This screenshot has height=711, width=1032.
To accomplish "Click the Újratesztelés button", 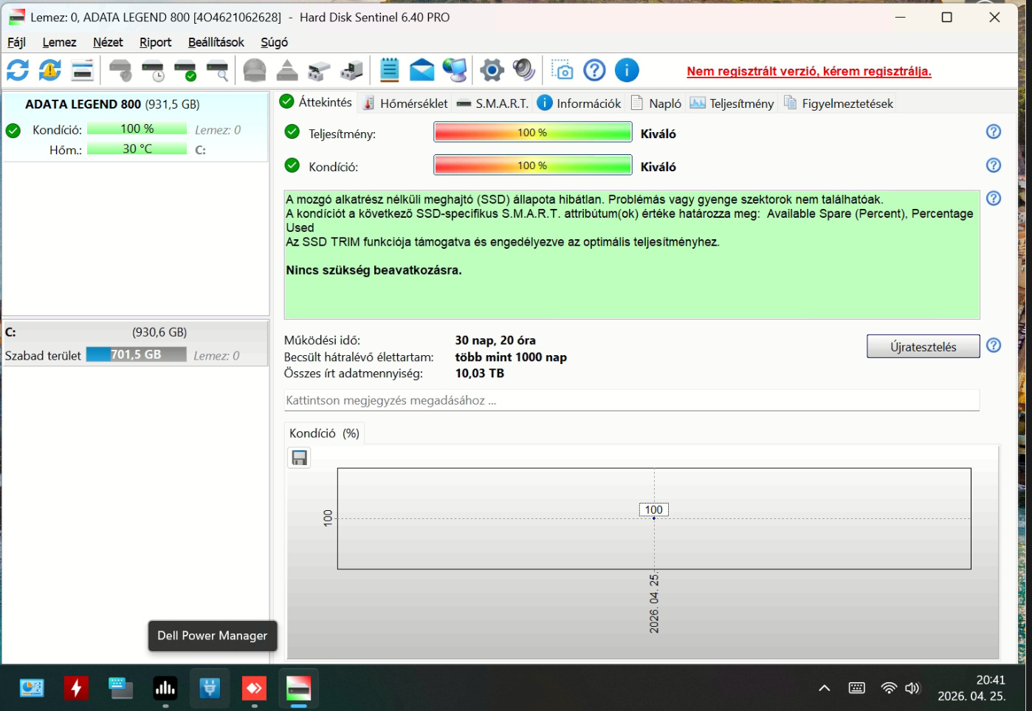I will tap(923, 346).
